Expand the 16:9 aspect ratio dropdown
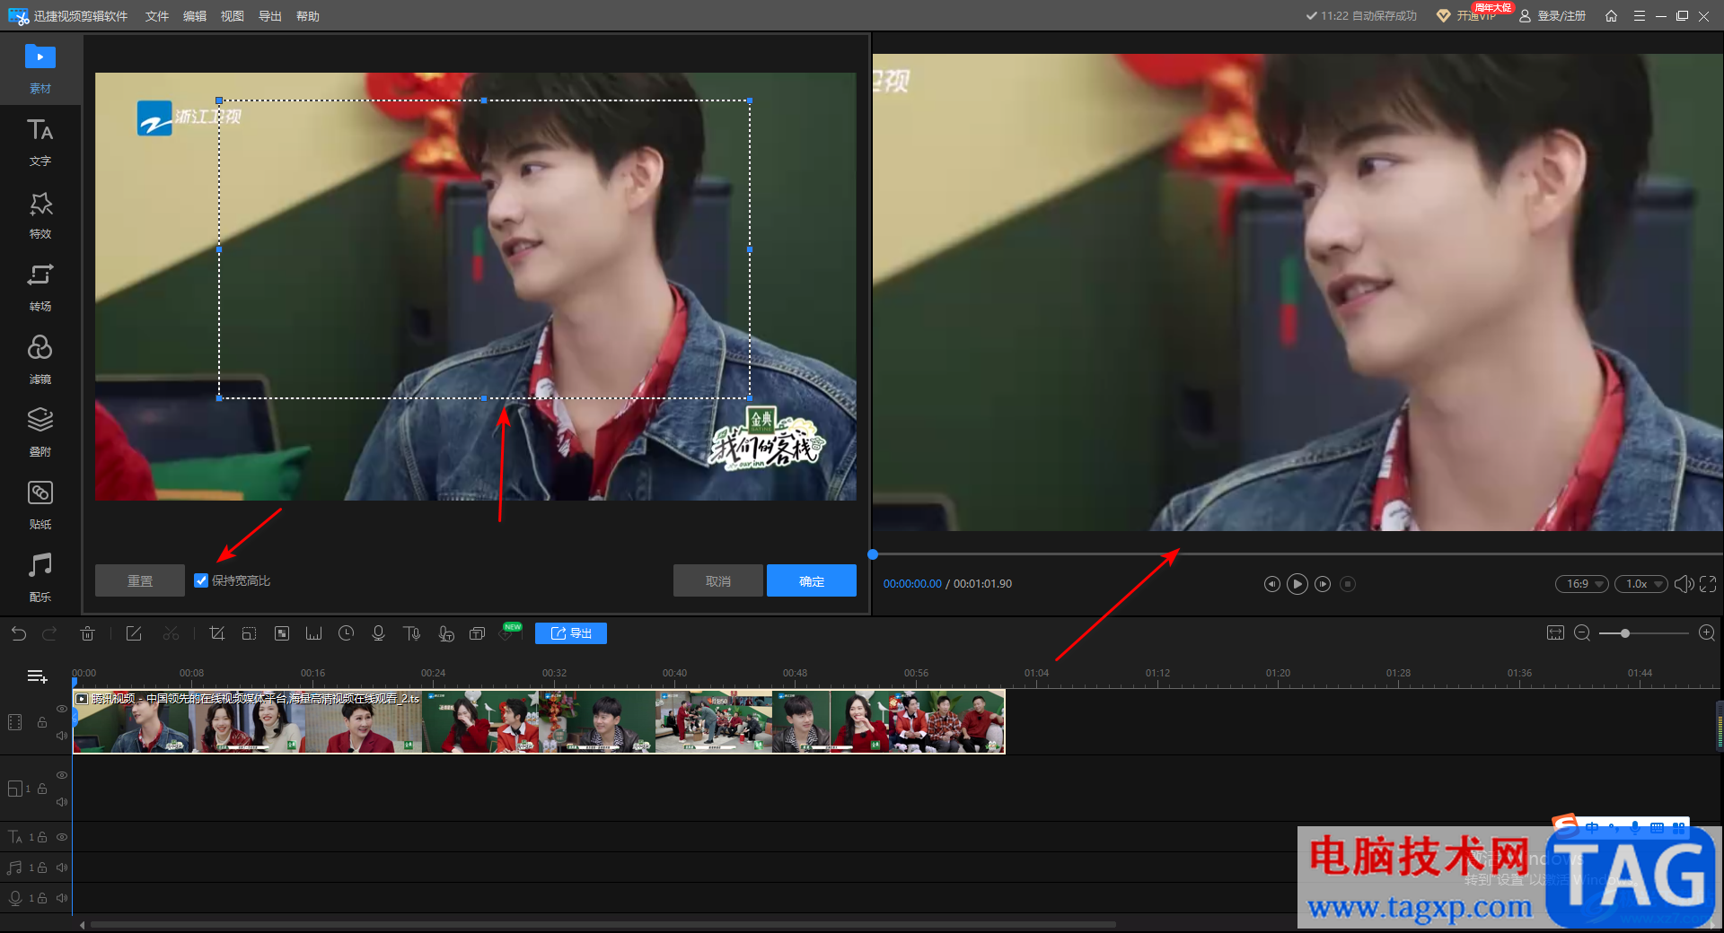The height and width of the screenshot is (933, 1724). (1582, 584)
